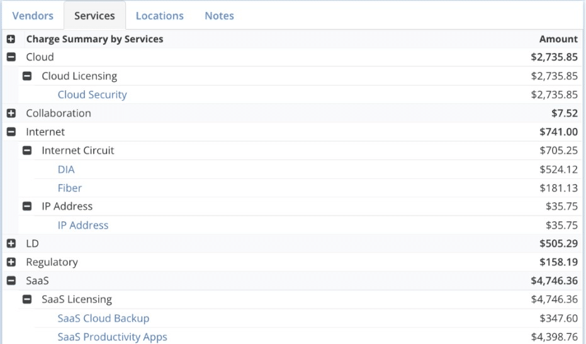
Task: Collapse the Internet Circuit subgroup
Action: [26, 151]
